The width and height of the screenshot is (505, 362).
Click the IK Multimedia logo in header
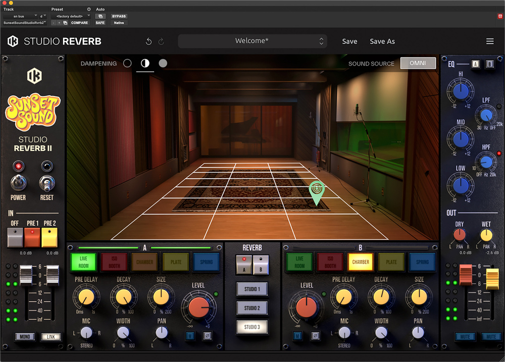tap(13, 41)
